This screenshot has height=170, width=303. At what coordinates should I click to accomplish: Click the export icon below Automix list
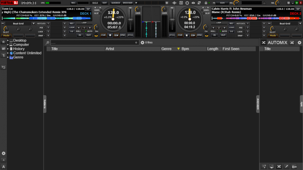[x=294, y=167]
